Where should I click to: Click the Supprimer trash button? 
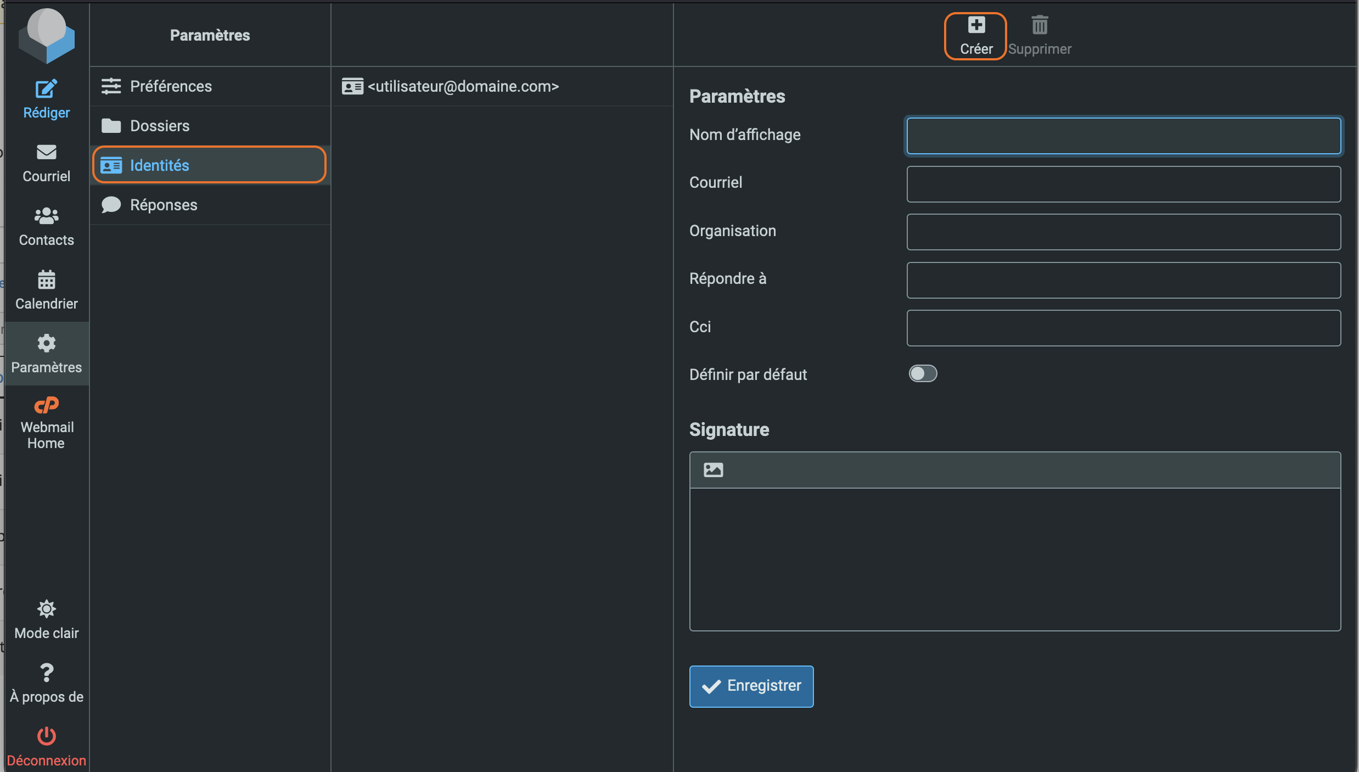(x=1040, y=36)
